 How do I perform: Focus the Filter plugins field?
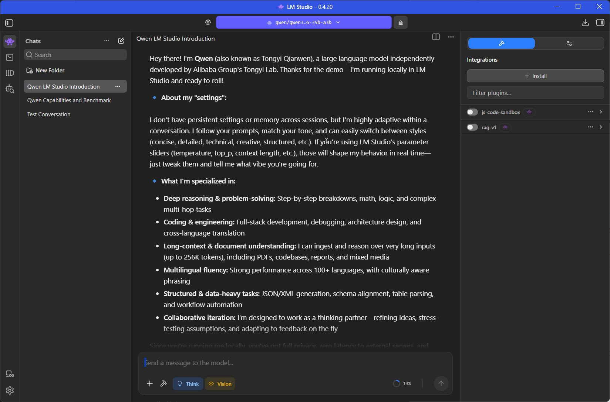point(535,93)
